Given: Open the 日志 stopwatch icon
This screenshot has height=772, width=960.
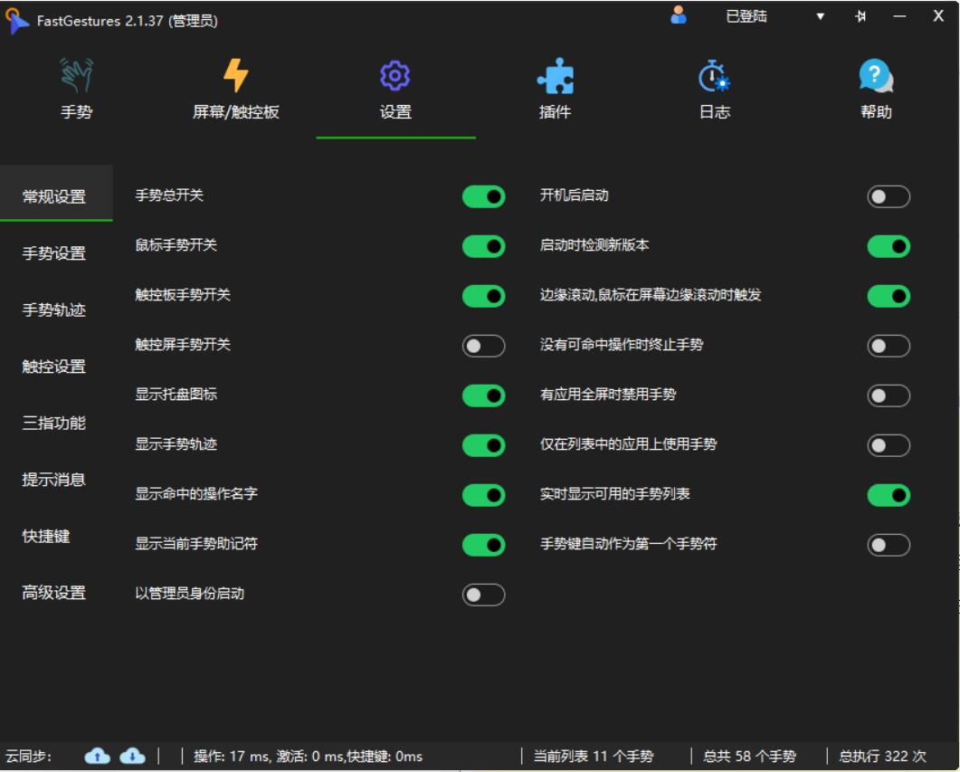Looking at the screenshot, I should coord(714,77).
